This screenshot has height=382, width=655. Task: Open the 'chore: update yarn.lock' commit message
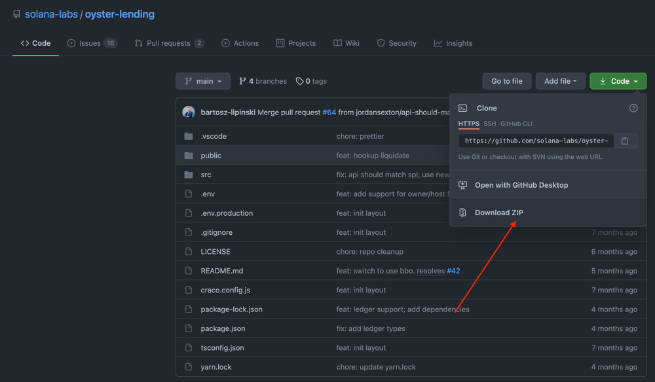(376, 366)
